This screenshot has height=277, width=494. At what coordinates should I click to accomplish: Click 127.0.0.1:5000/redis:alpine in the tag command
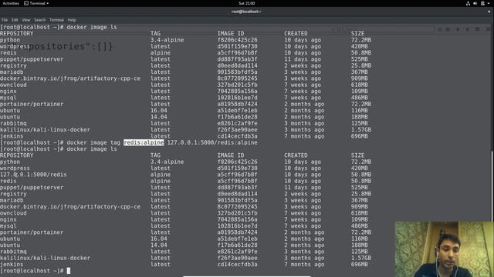[212, 142]
